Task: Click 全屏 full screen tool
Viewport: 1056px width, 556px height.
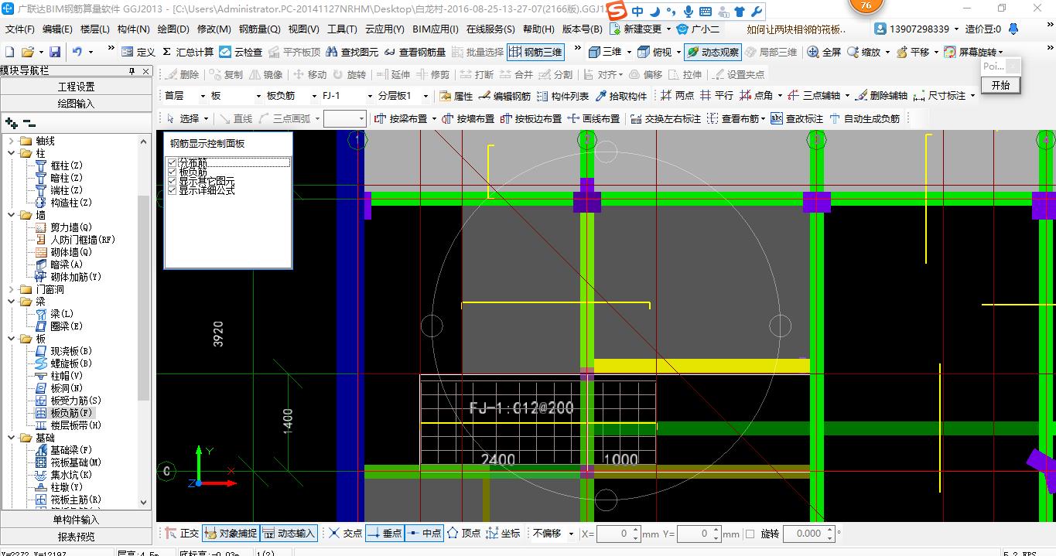Action: tap(824, 52)
